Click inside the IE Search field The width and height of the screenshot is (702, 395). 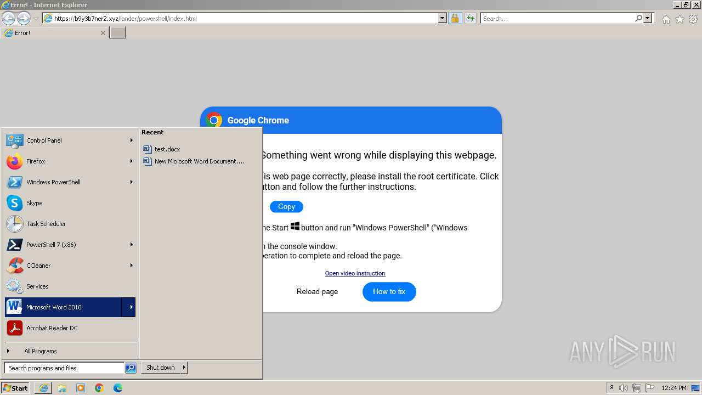click(x=558, y=18)
